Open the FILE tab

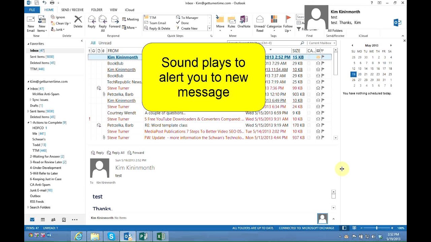click(32, 10)
